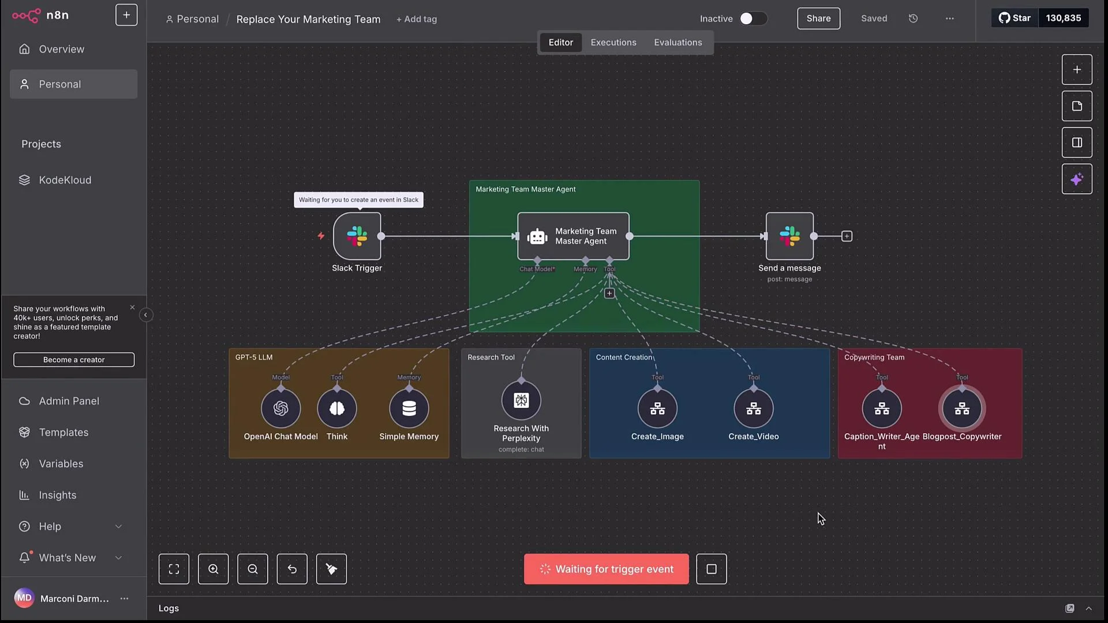1108x623 pixels.
Task: Click the plus create button in sidebar header
Action: click(x=126, y=15)
